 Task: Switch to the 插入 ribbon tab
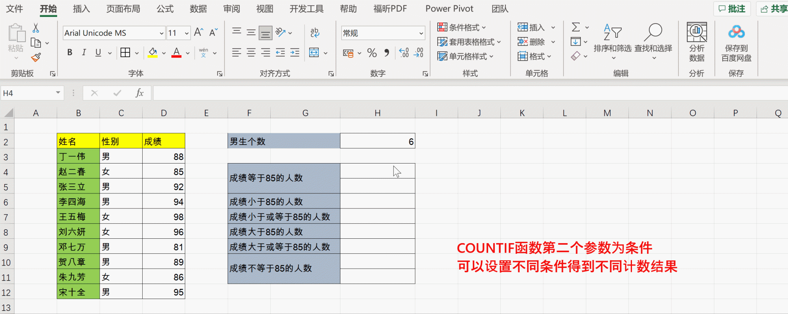(82, 9)
